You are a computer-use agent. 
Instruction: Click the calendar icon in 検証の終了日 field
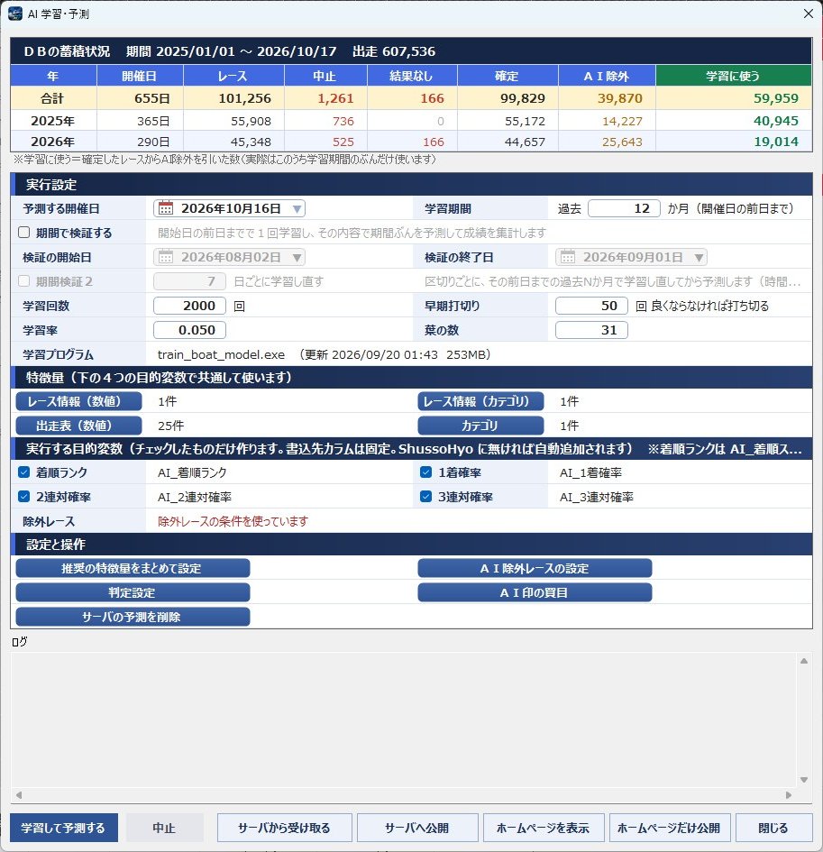pos(568,257)
